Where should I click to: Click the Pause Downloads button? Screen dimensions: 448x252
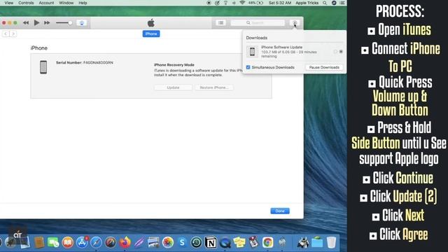[324, 67]
